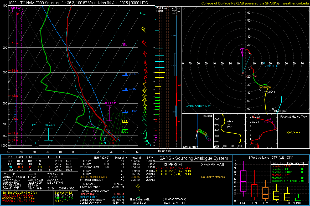This screenshot has height=206, width=310.
Task: Click the 12 km height label
Action: [16, 43]
